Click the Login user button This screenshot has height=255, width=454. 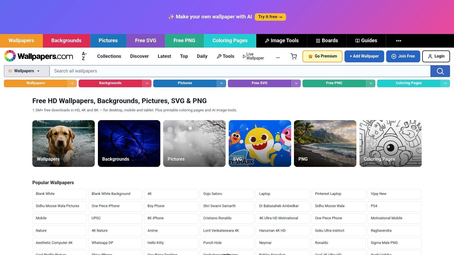click(436, 56)
